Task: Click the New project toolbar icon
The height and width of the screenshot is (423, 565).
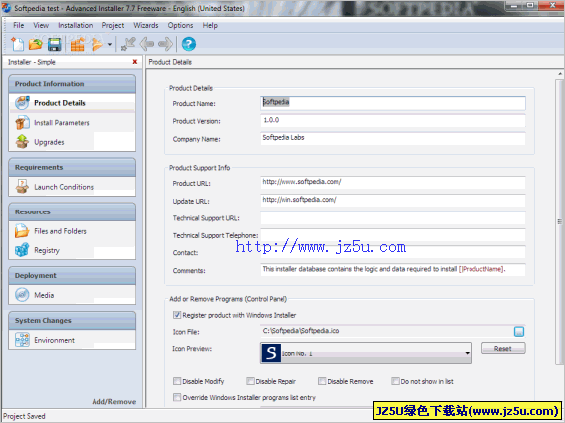Action: pos(17,44)
